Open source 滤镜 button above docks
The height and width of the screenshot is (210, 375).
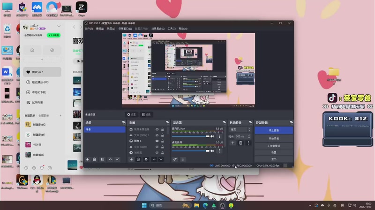tap(146, 114)
